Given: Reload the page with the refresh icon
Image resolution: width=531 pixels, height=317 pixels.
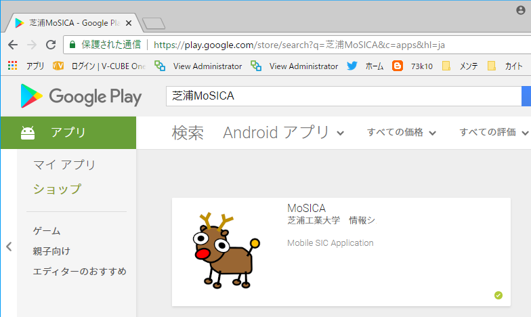Looking at the screenshot, I should 51,45.
